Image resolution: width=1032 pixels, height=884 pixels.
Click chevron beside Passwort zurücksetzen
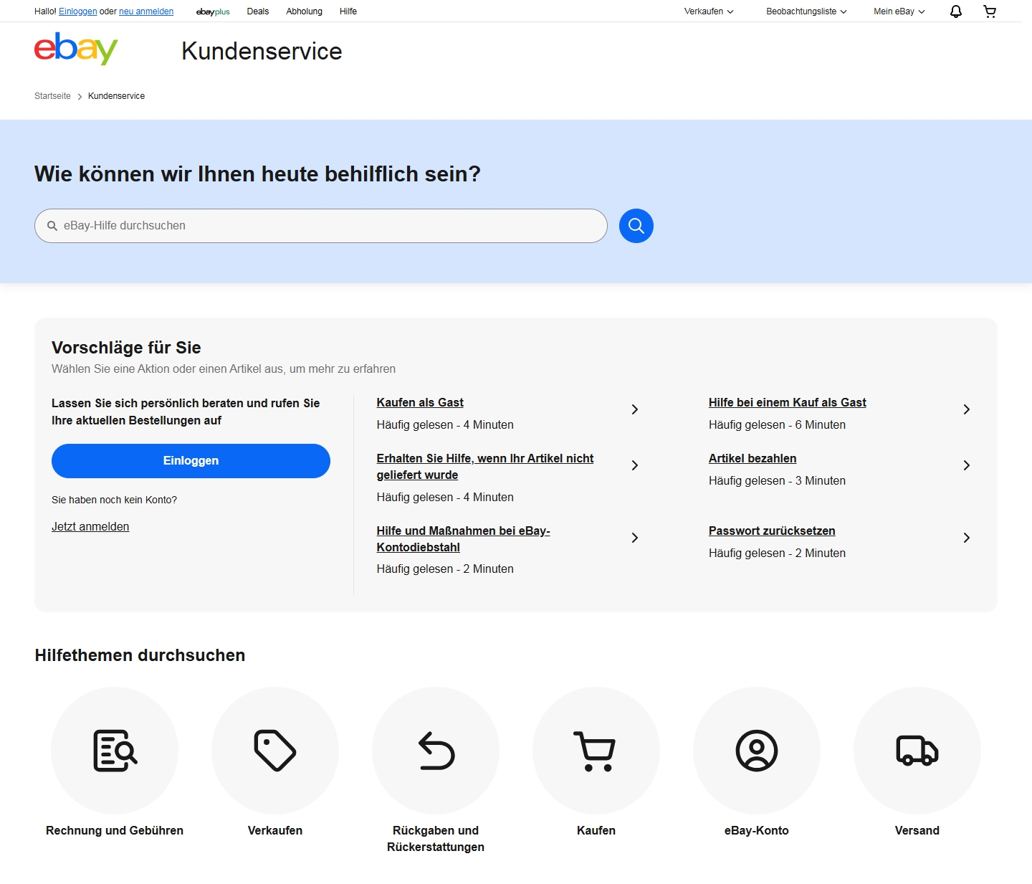[967, 538]
